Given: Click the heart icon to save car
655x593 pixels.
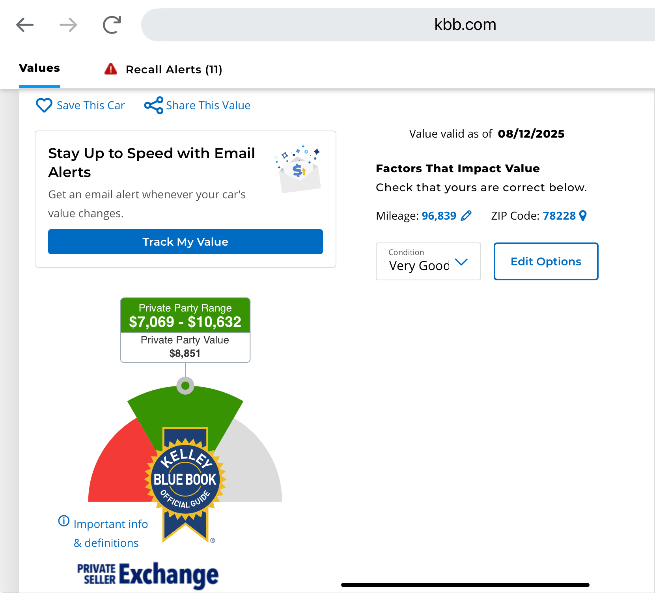Looking at the screenshot, I should click(x=44, y=105).
